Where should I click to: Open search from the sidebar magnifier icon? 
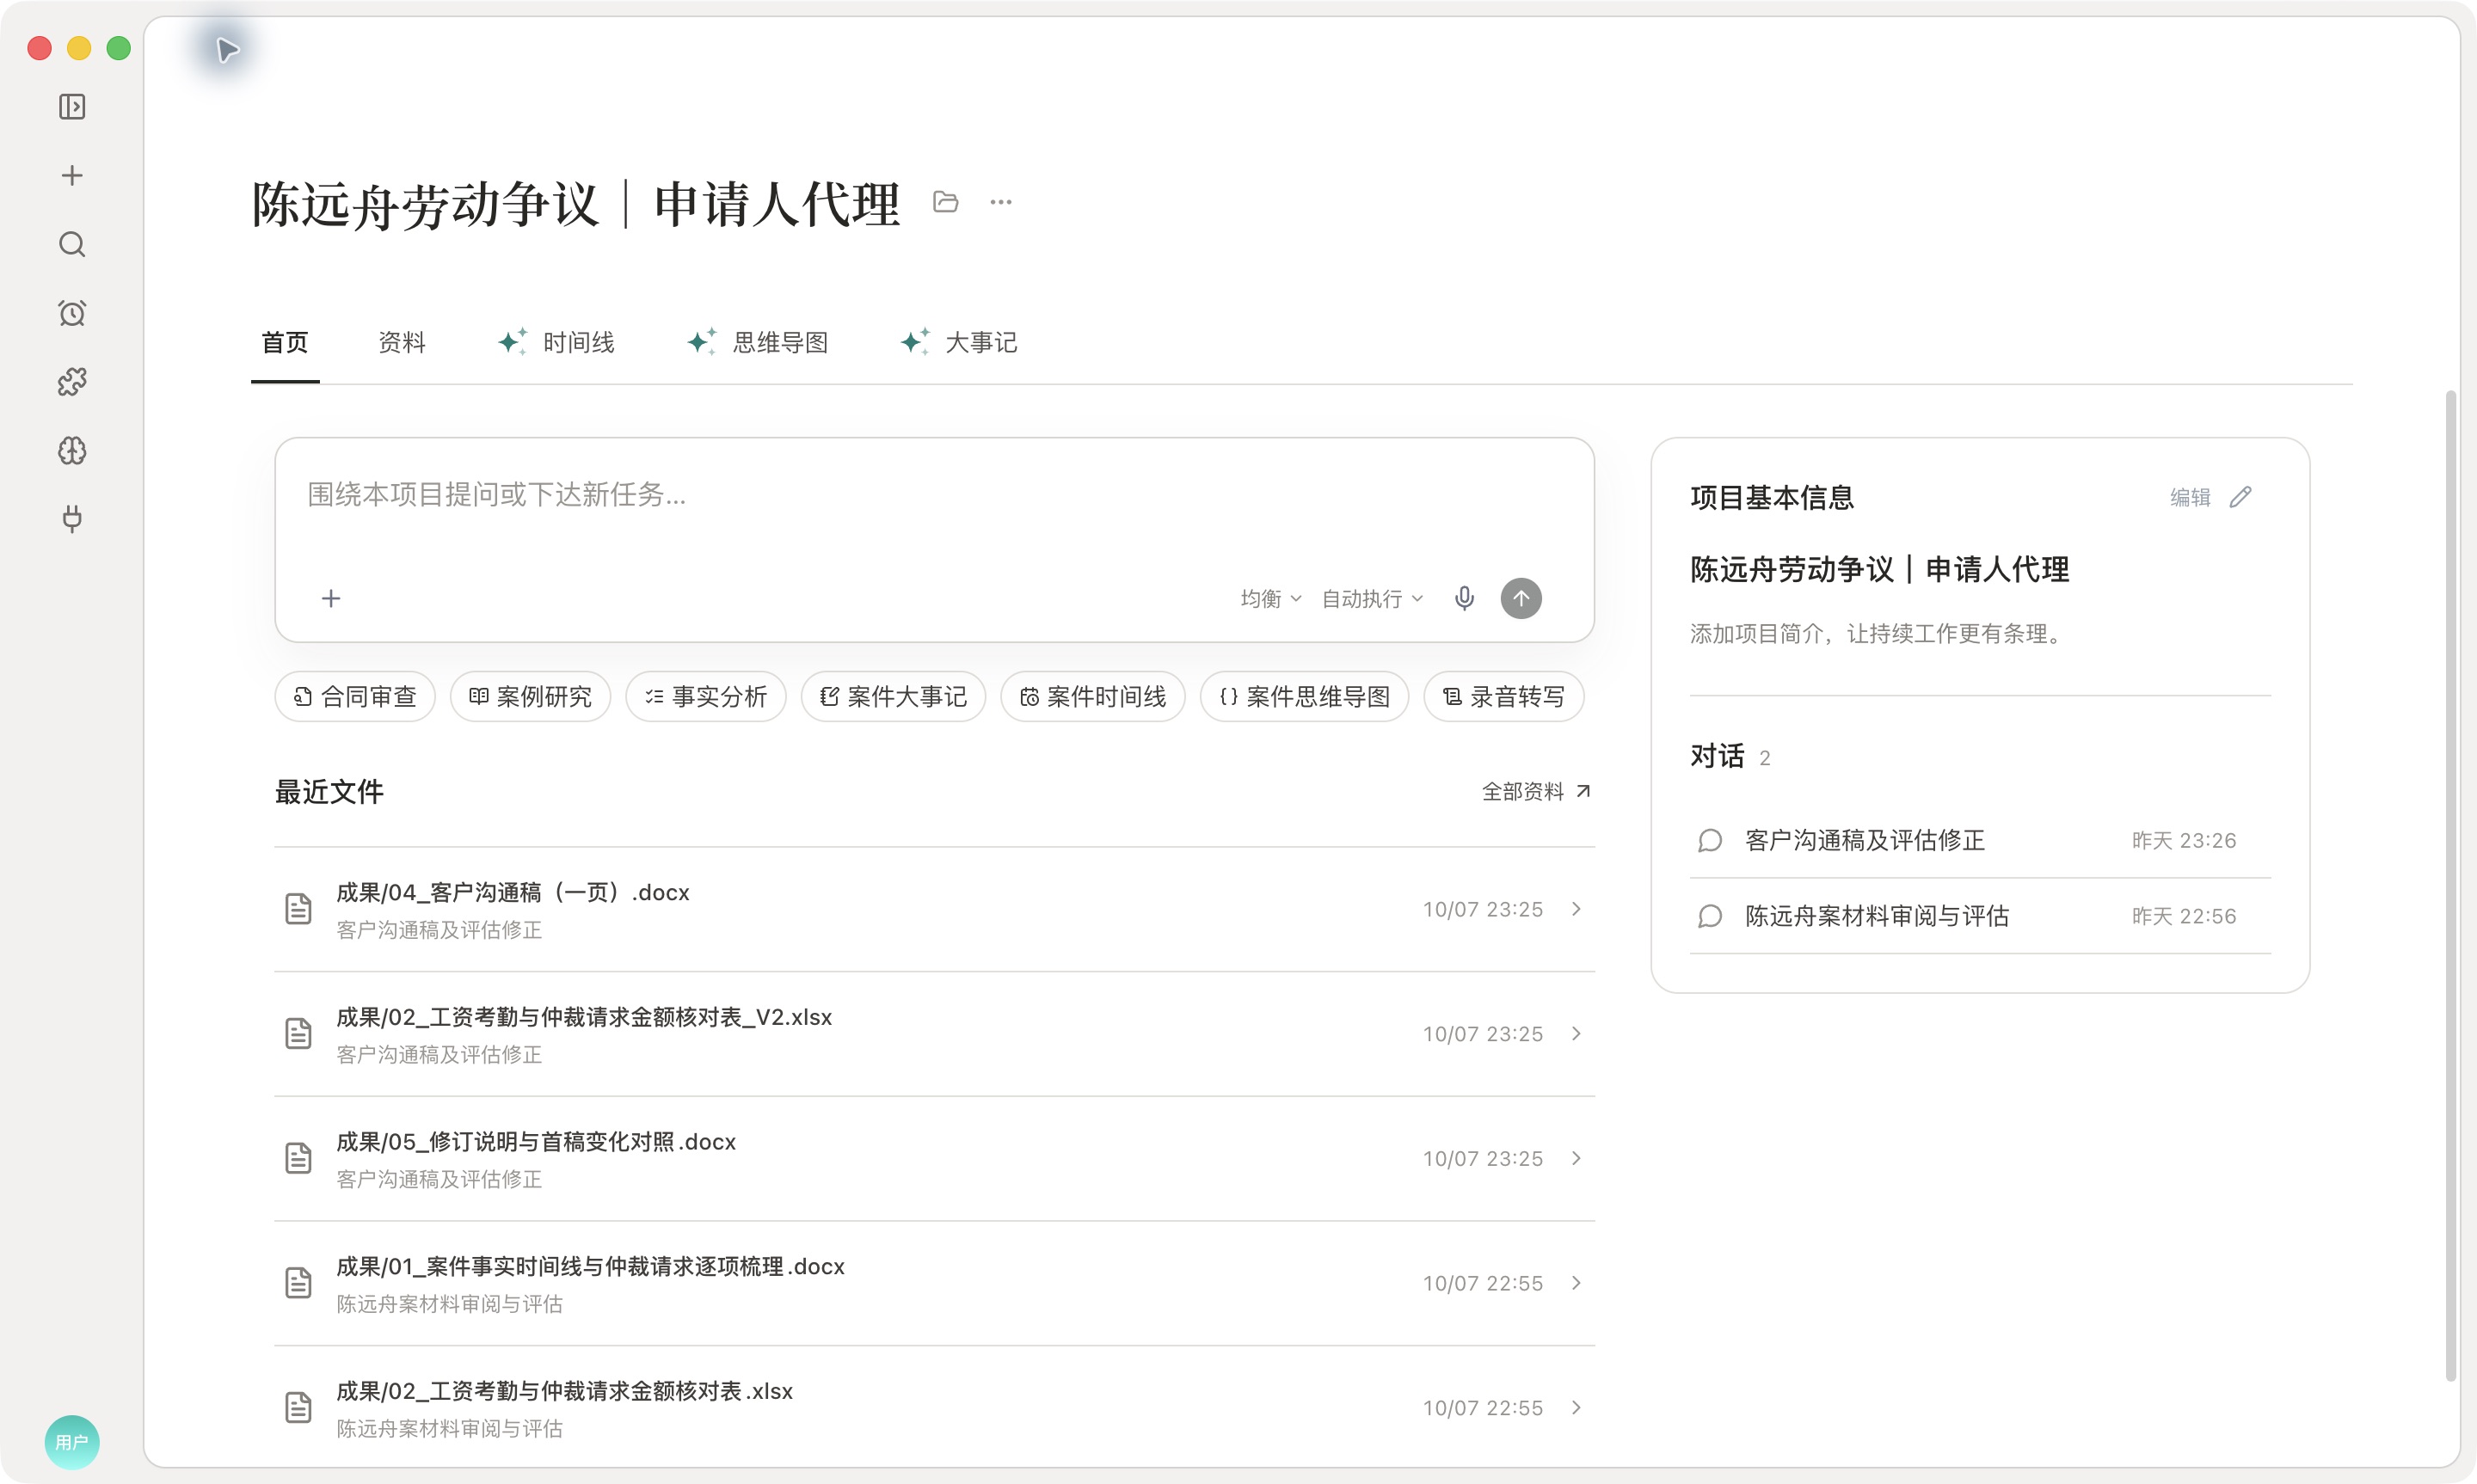click(72, 244)
